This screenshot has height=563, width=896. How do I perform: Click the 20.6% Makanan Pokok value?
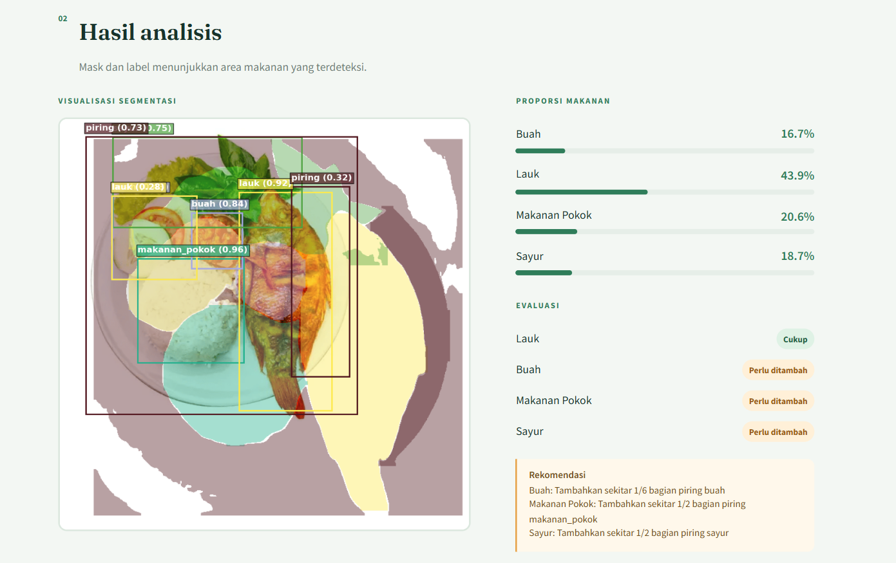coord(797,217)
